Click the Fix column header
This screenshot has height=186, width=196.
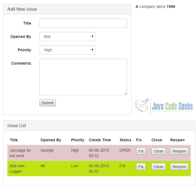139,140
